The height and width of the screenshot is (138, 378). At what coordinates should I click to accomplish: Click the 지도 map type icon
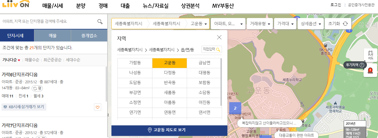click(x=370, y=55)
